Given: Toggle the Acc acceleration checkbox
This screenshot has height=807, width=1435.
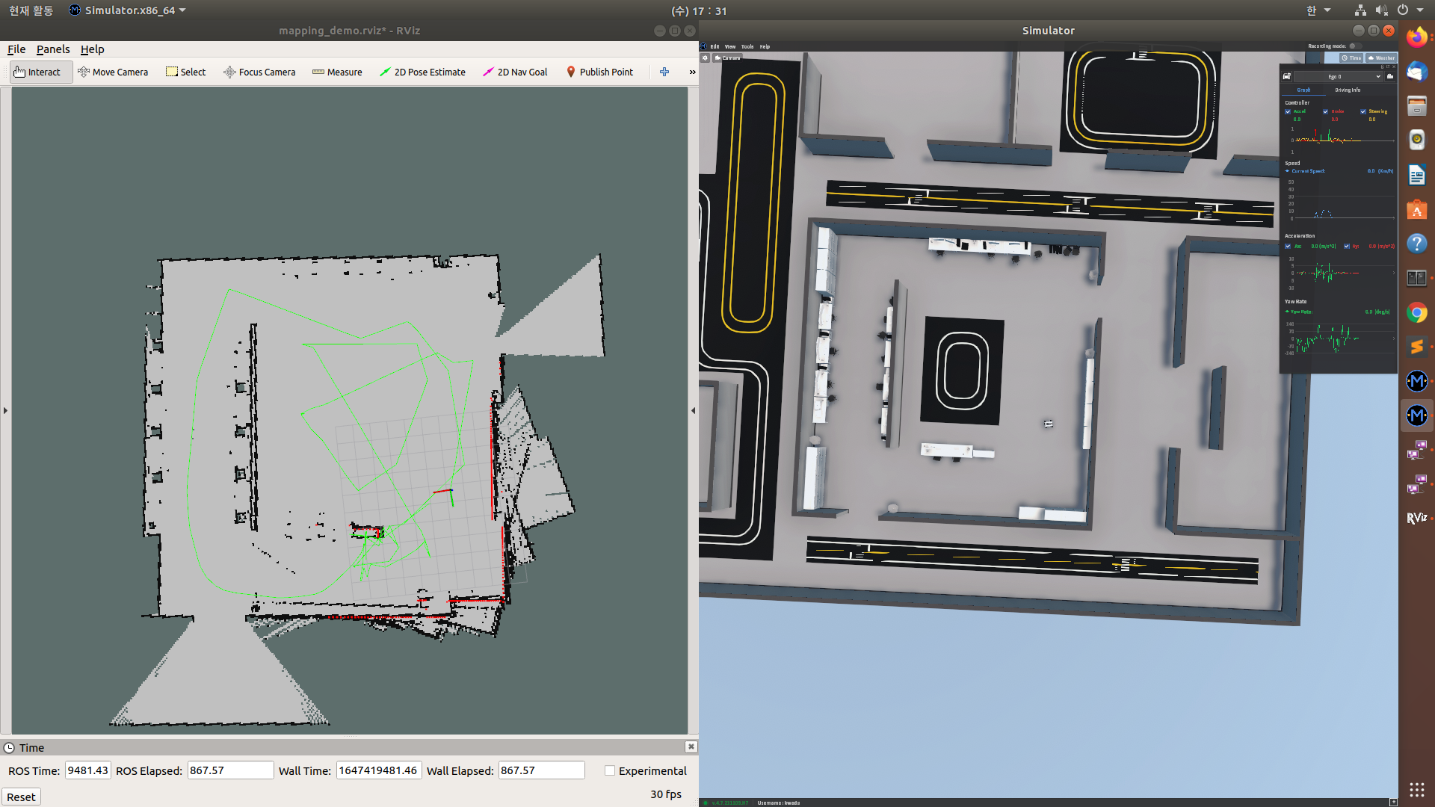Looking at the screenshot, I should 1288,246.
